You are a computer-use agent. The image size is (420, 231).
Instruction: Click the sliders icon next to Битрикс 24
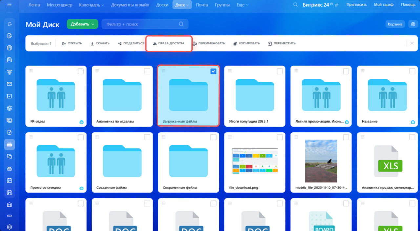[x=336, y=5]
